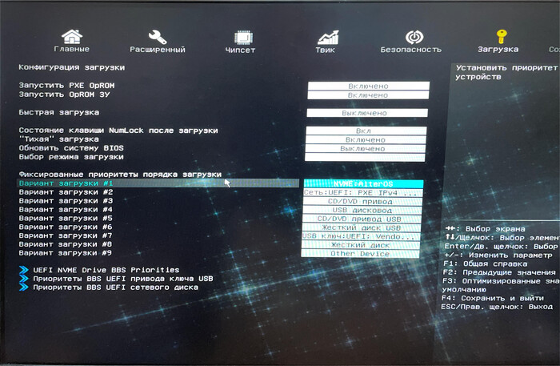
Task: Change NumLock state value Вкл
Action: (x=367, y=131)
